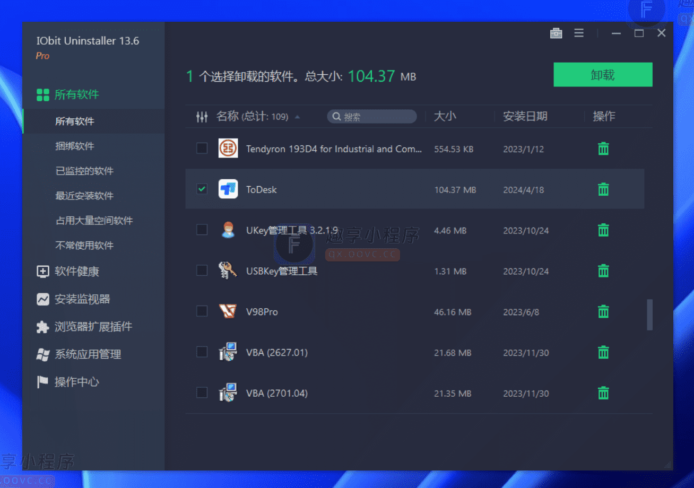Viewport: 694px width, 488px height.
Task: Open the hamburger options menu
Action: pyautogui.click(x=579, y=33)
